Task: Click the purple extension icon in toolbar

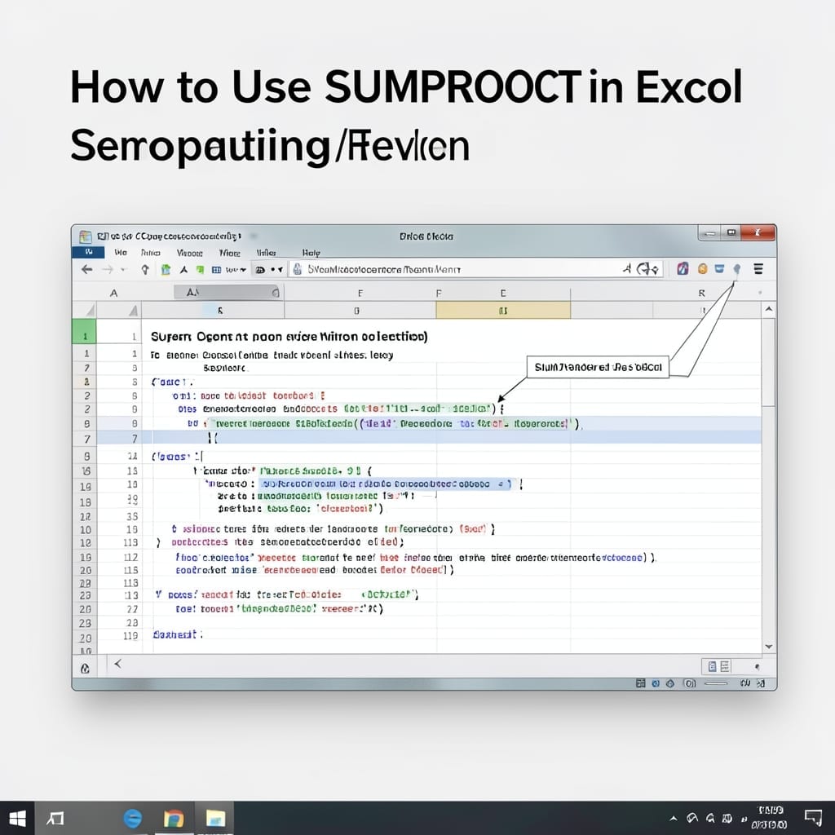Action: point(683,269)
